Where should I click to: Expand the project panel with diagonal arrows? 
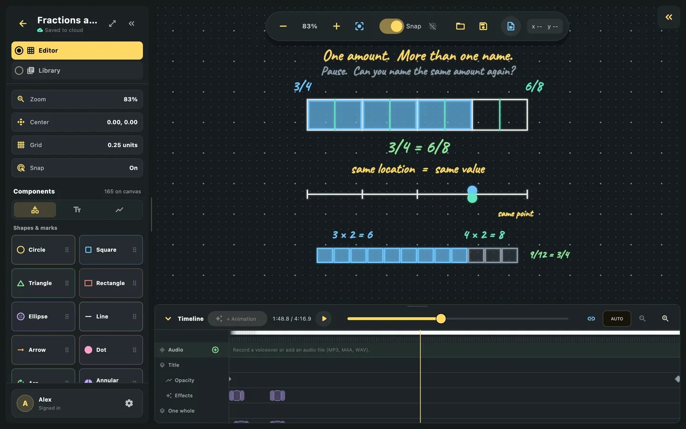pyautogui.click(x=112, y=23)
